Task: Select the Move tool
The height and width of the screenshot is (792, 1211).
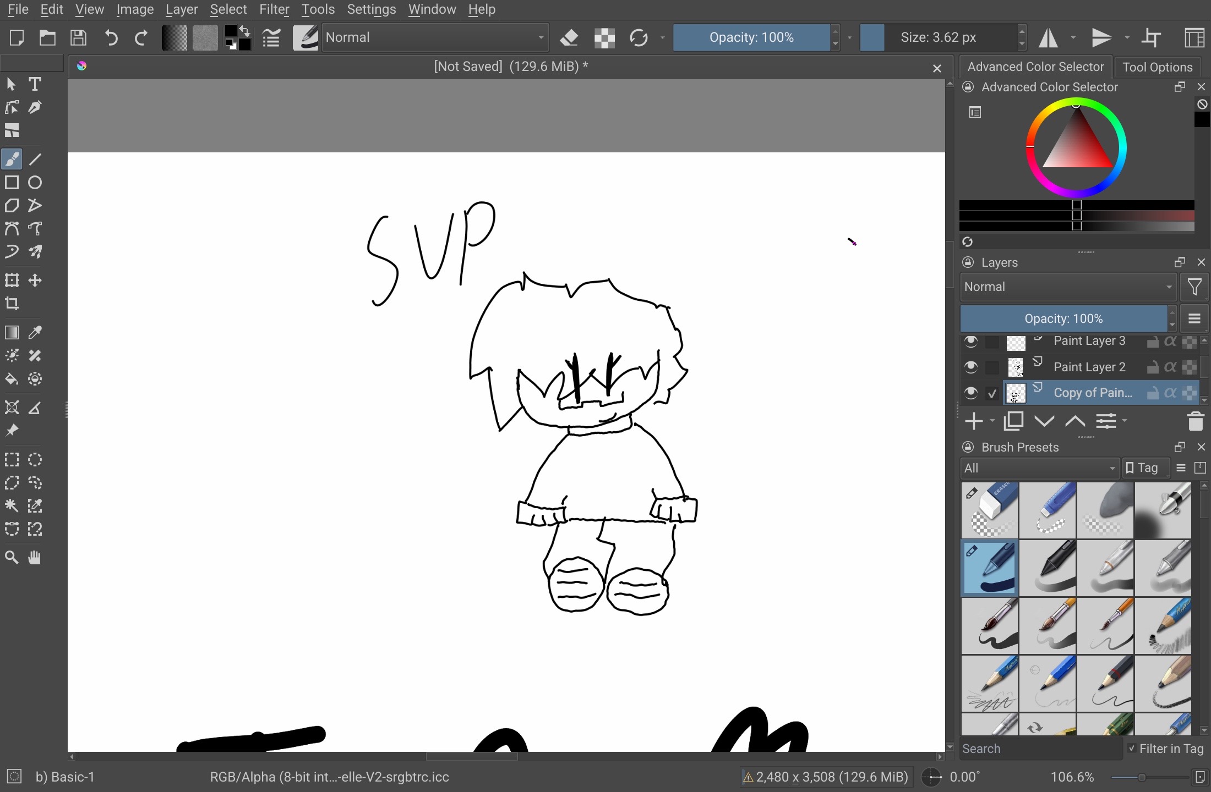Action: 35,280
